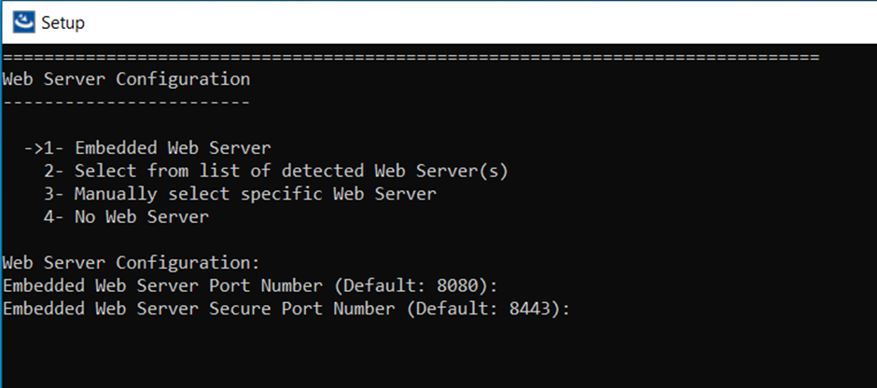Click the Setup application icon in title bar

[25, 21]
